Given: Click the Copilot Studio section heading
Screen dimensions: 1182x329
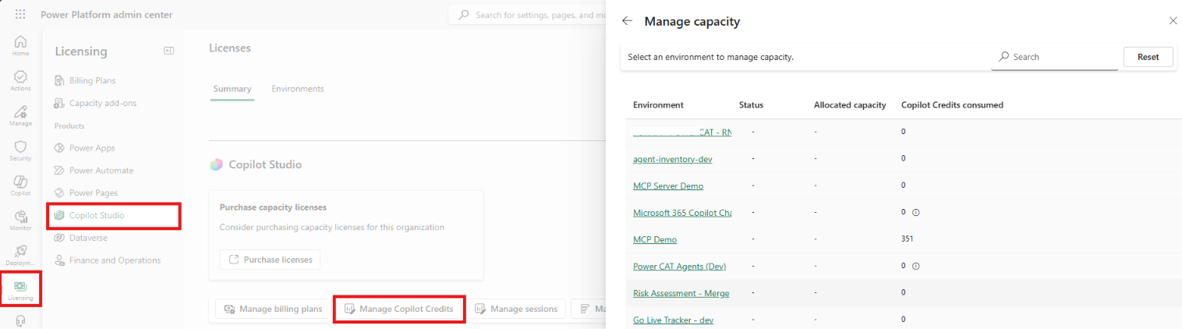Looking at the screenshot, I should [x=265, y=164].
